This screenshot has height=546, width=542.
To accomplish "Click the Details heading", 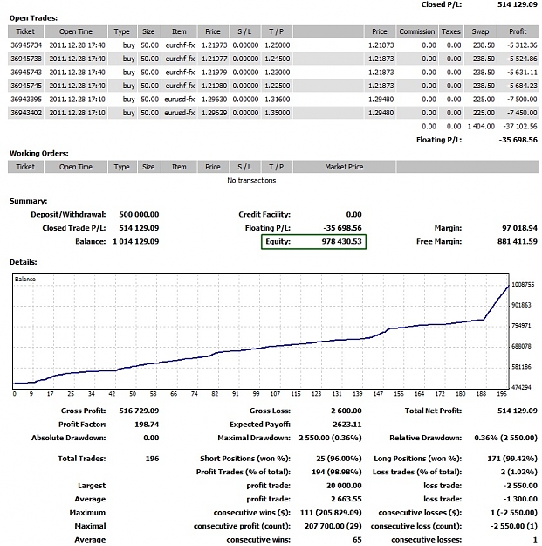I will pos(23,262).
